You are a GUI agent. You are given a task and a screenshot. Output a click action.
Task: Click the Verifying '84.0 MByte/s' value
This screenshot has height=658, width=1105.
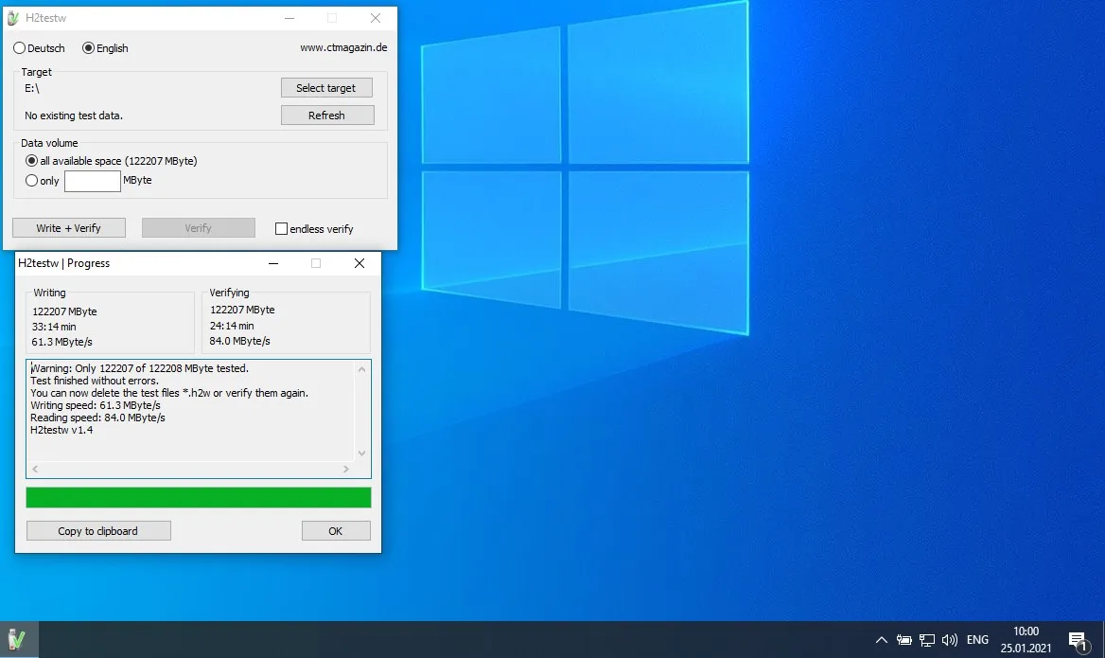(x=239, y=341)
